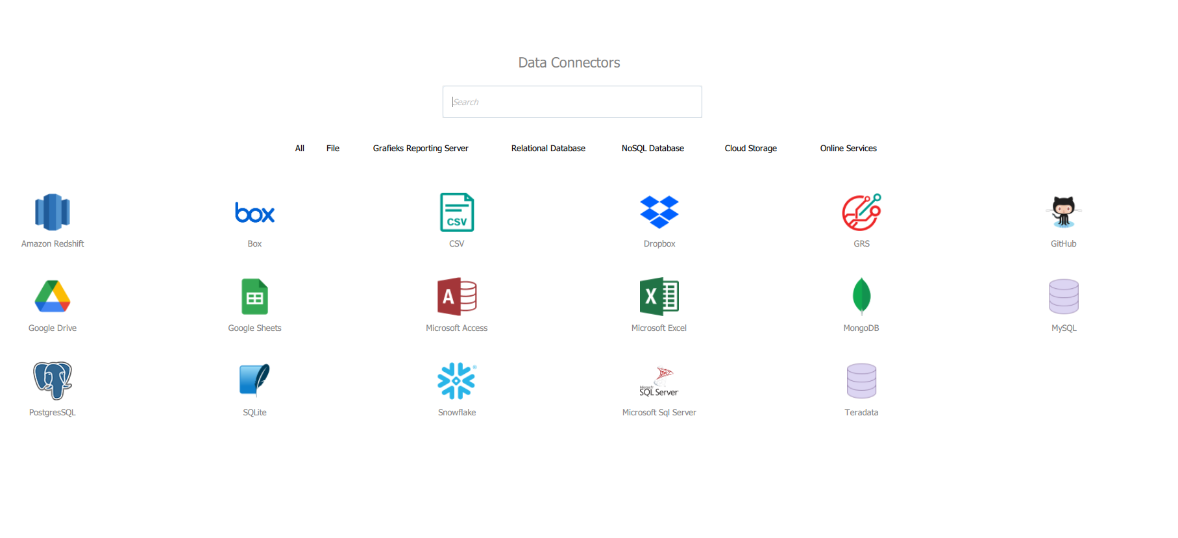Image resolution: width=1178 pixels, height=538 pixels.
Task: Select the GitHub Octocat icon
Action: pos(1064,212)
